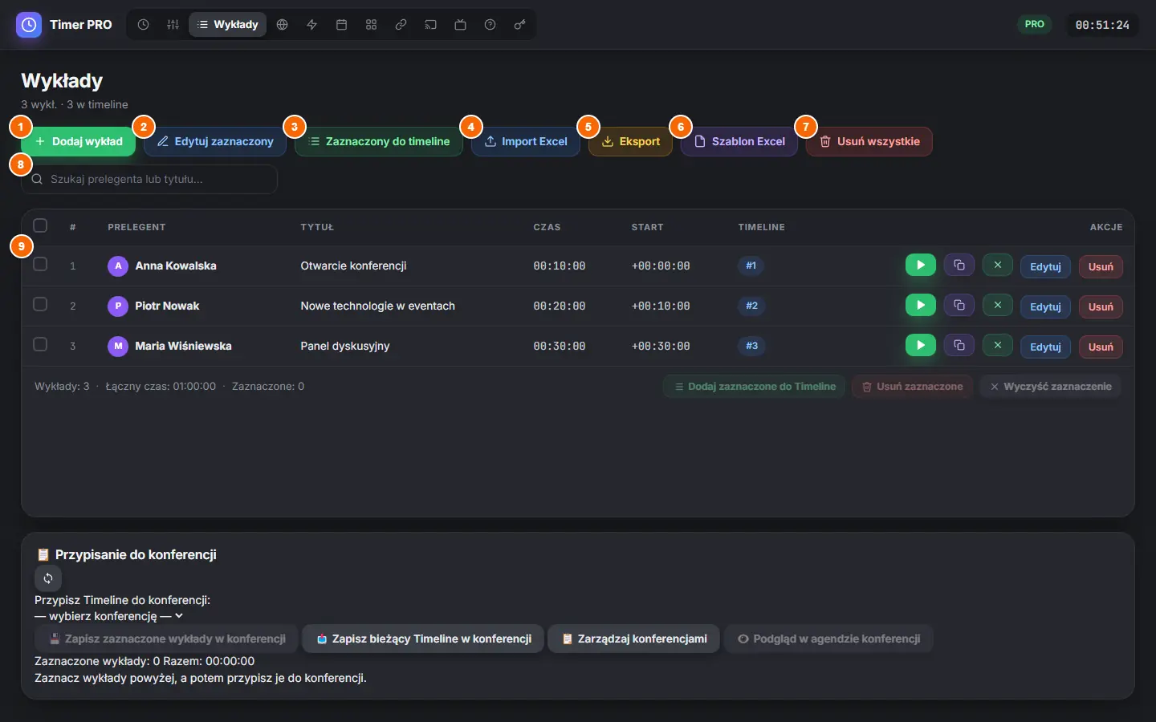Viewport: 1156px width, 722px height.
Task: Click the Dodaj wykład button
Action: (x=79, y=141)
